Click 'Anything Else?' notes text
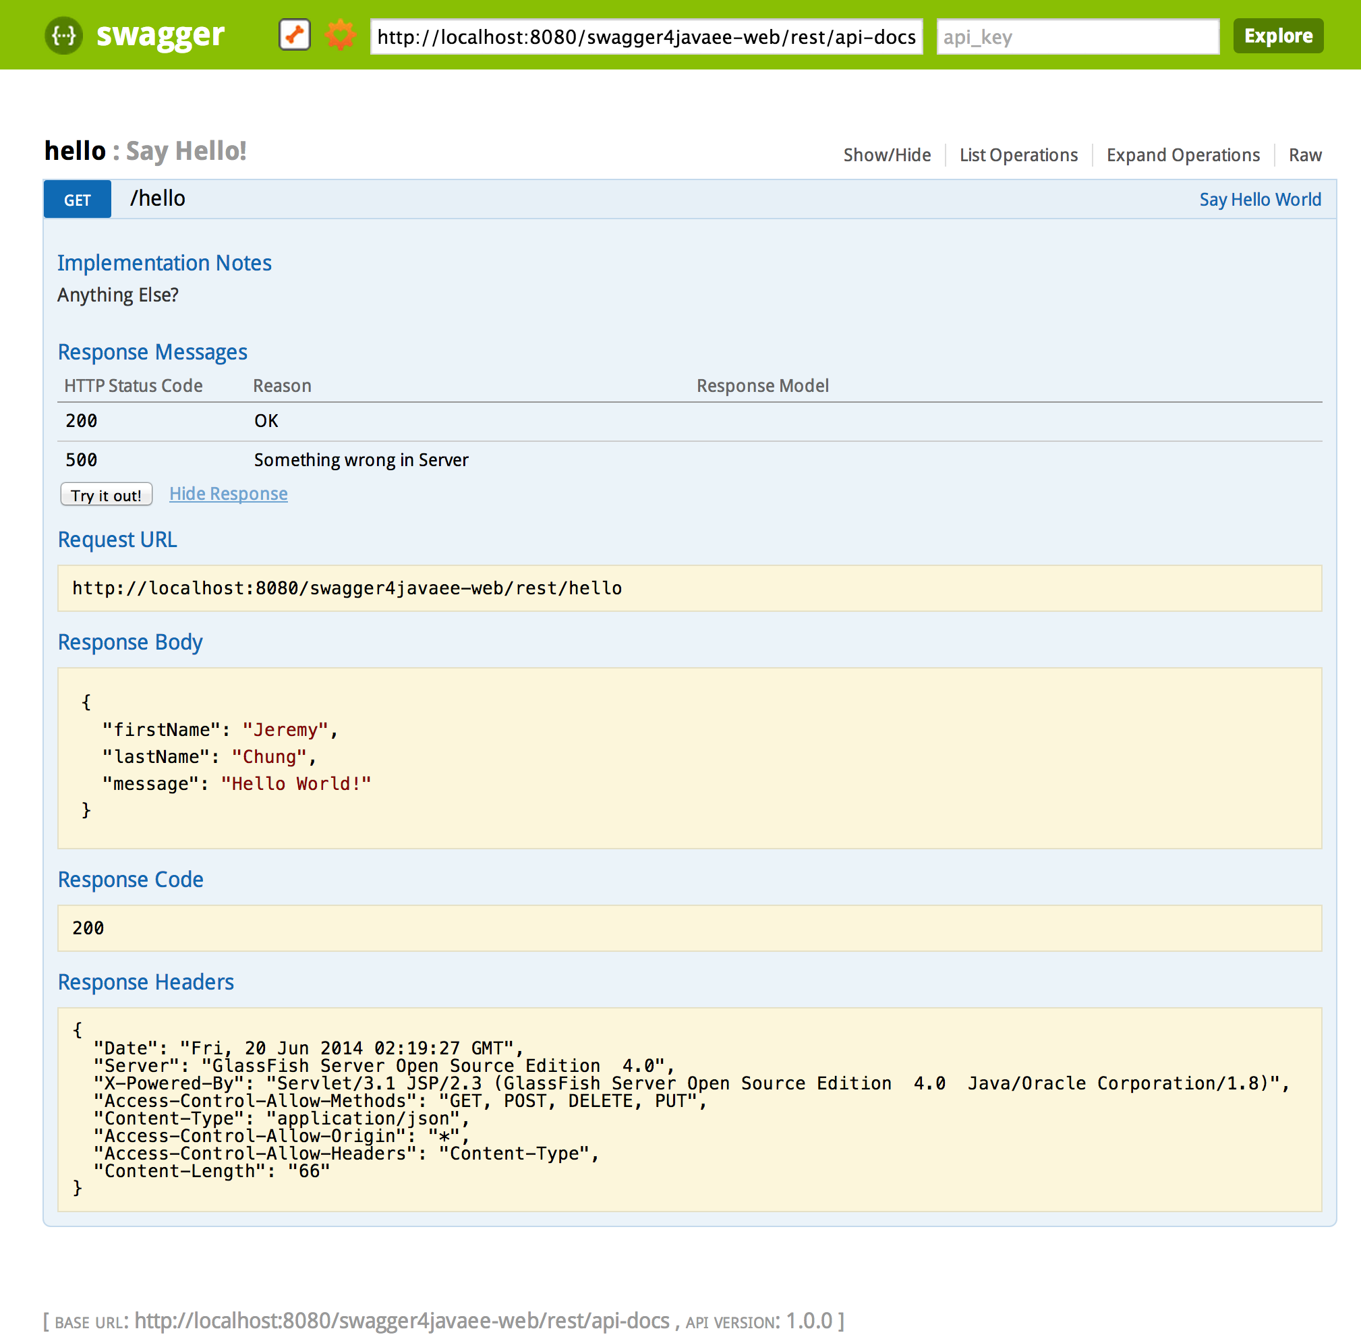 [x=118, y=295]
